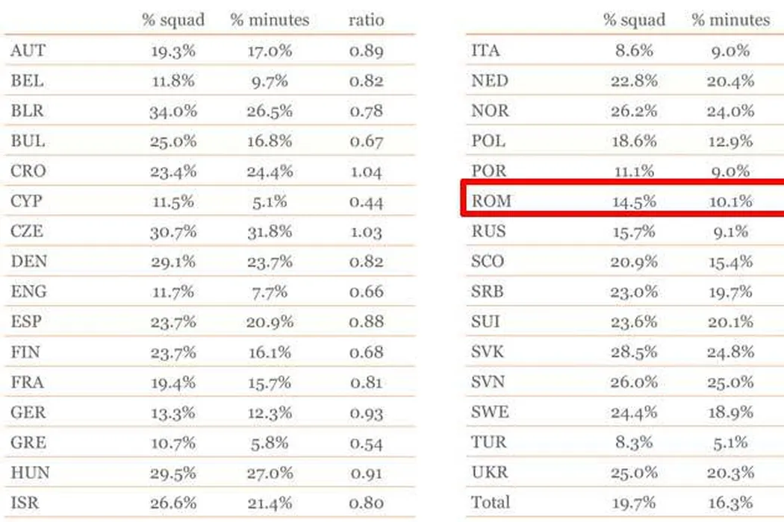The image size is (784, 522).
Task: Click the Total row label
Action: click(x=491, y=502)
